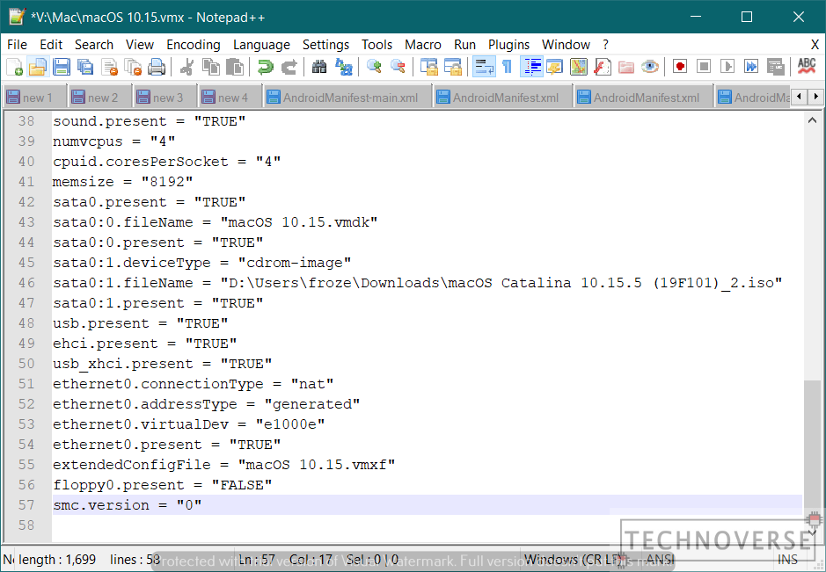This screenshot has width=826, height=572.
Task: Click the Undo arrow icon
Action: click(x=265, y=67)
